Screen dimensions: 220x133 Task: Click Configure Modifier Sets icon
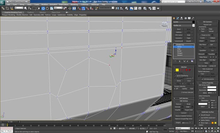tap(192, 61)
